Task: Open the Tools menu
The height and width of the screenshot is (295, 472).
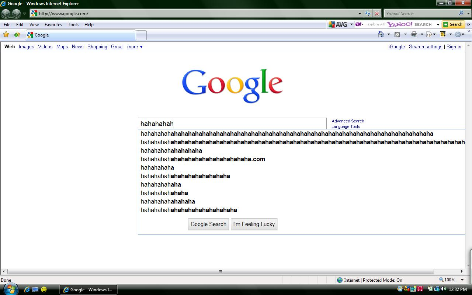Action: tap(73, 24)
